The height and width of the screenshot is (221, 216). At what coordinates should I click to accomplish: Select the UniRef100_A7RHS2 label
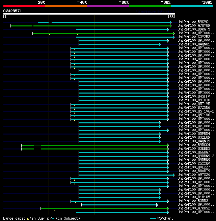pos(194,208)
